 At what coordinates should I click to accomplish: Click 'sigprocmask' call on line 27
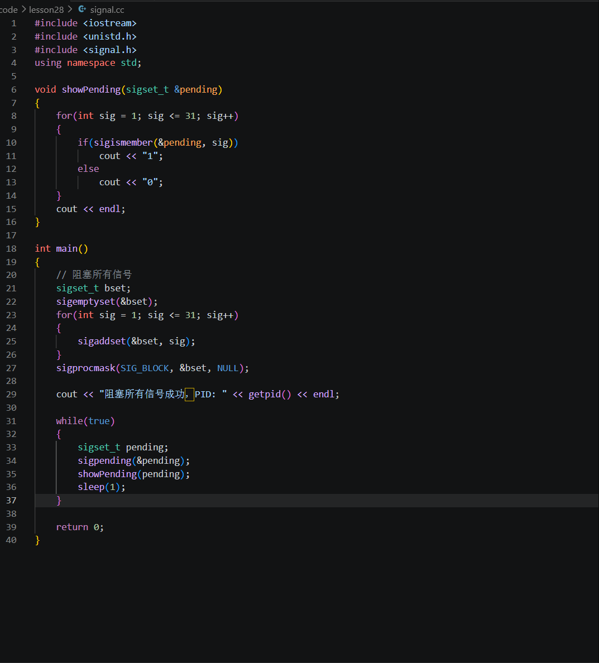(86, 368)
